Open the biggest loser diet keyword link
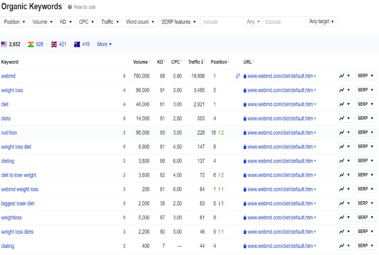 [18, 204]
